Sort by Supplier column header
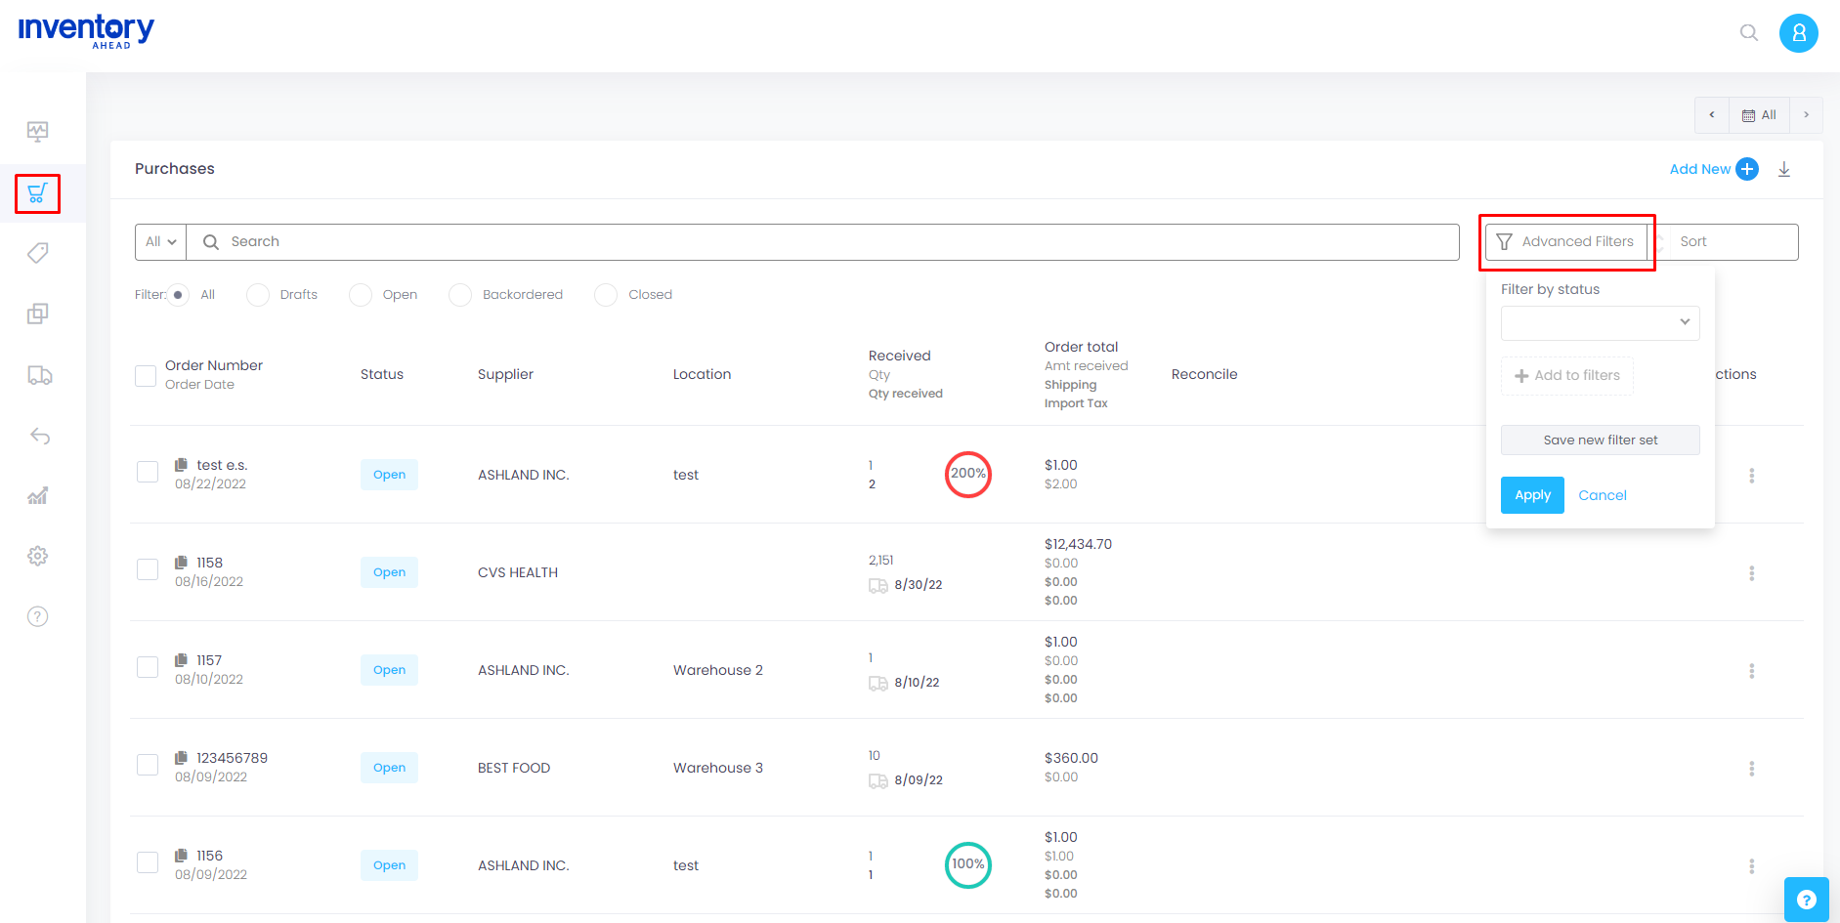This screenshot has height=923, width=1840. click(x=505, y=375)
